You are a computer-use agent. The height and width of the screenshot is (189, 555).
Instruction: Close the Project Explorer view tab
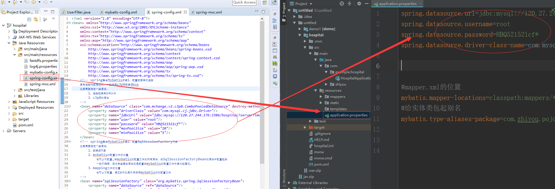point(37,12)
